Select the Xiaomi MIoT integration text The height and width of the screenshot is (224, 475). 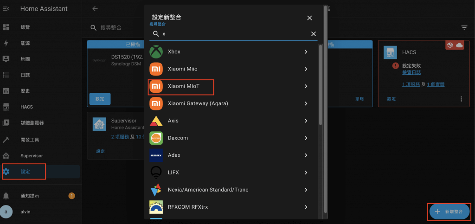click(x=184, y=86)
